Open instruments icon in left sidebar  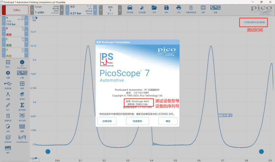pos(22,74)
